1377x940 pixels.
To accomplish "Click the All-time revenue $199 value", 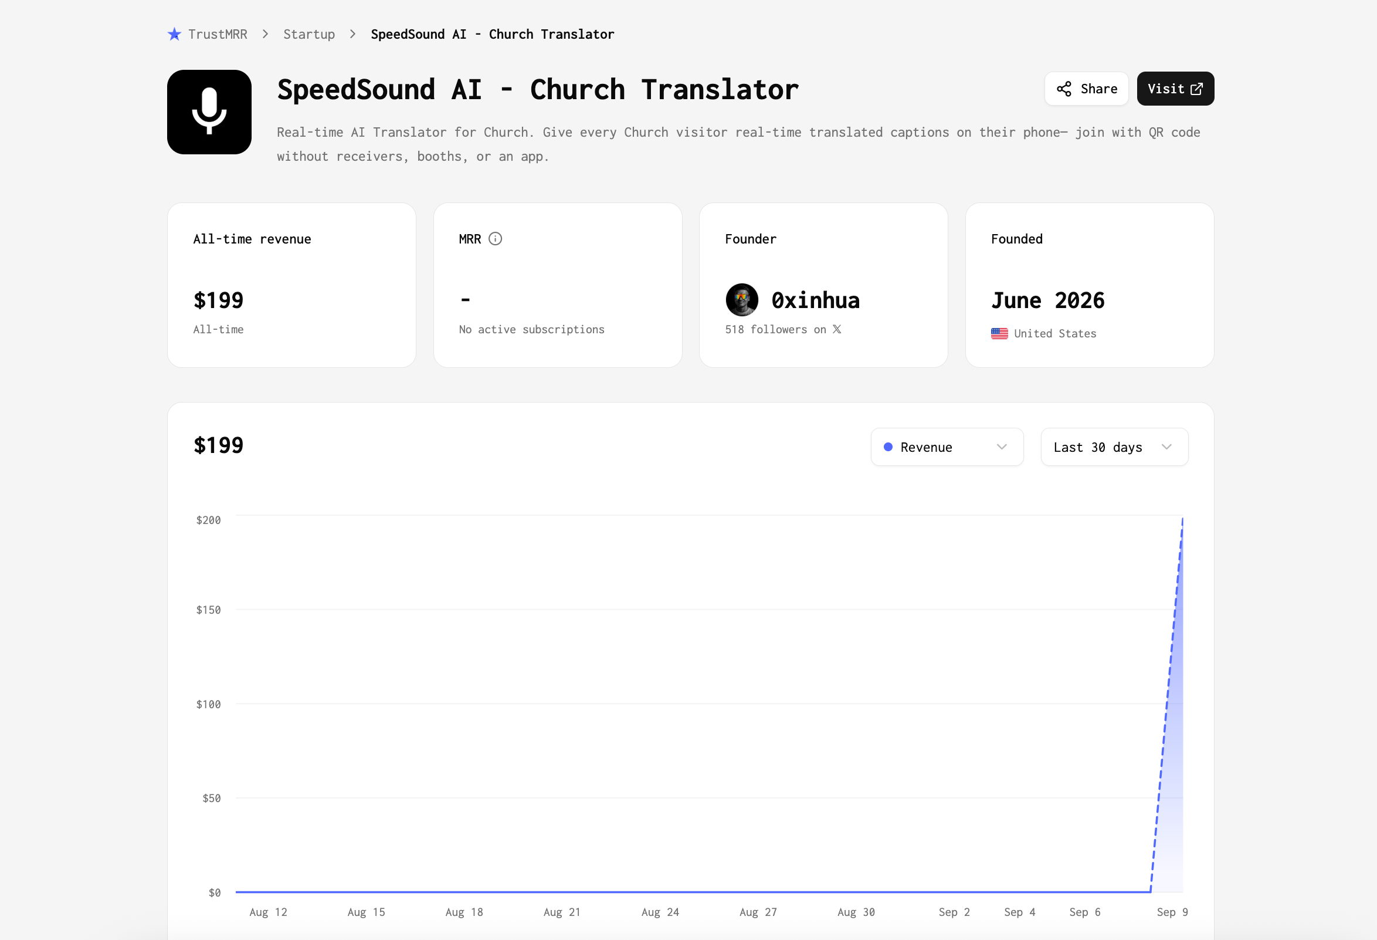I will (218, 300).
